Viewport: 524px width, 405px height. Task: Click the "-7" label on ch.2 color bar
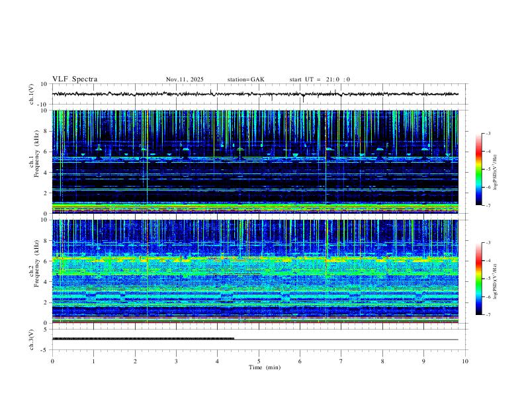tap(488, 315)
